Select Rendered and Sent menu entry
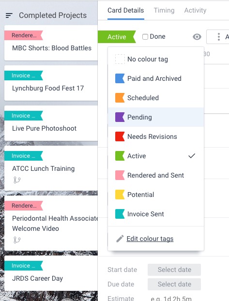The image size is (229, 301). pos(156,175)
